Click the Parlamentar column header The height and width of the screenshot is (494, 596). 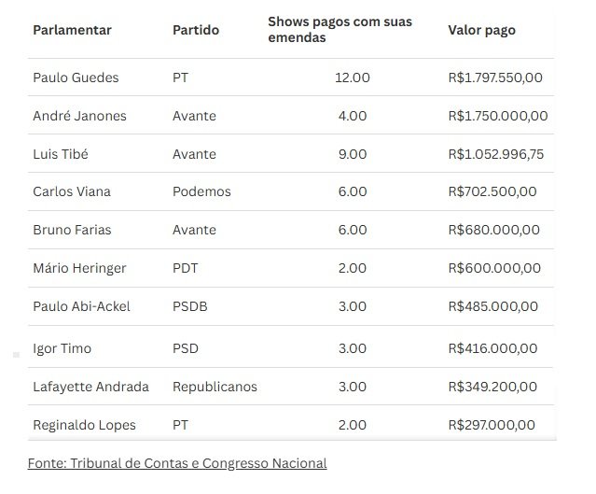(x=72, y=30)
